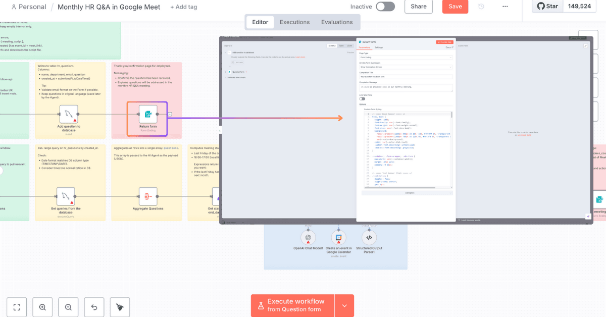The height and width of the screenshot is (317, 606).
Task: Open the workflow history clock icon
Action: 481,7
